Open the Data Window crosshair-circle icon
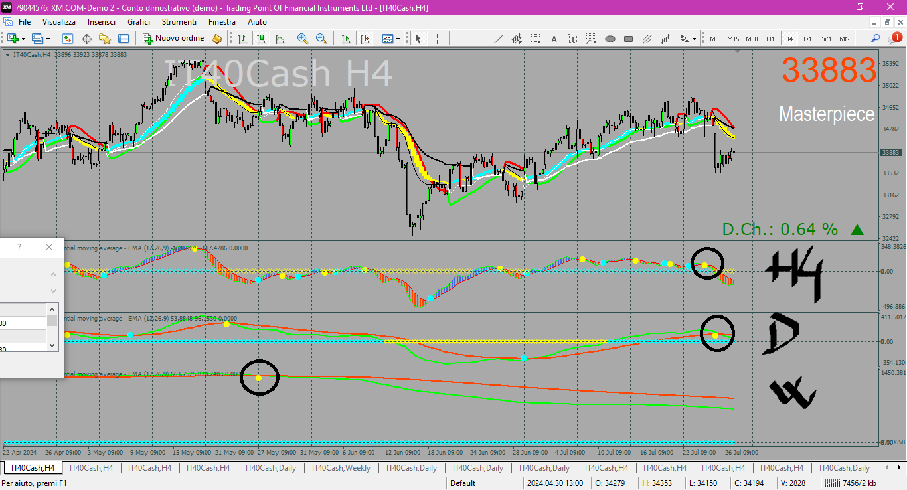This screenshot has height=490, width=907. coord(86,39)
